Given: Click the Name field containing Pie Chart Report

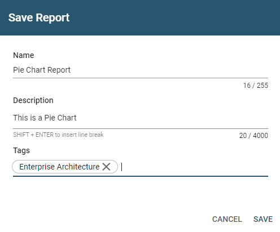Looking at the screenshot, I should pos(141,70).
